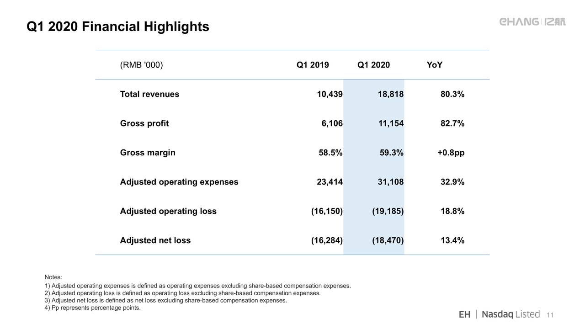Click the Q1 2020 column header
The image size is (585, 329).
tap(373, 65)
